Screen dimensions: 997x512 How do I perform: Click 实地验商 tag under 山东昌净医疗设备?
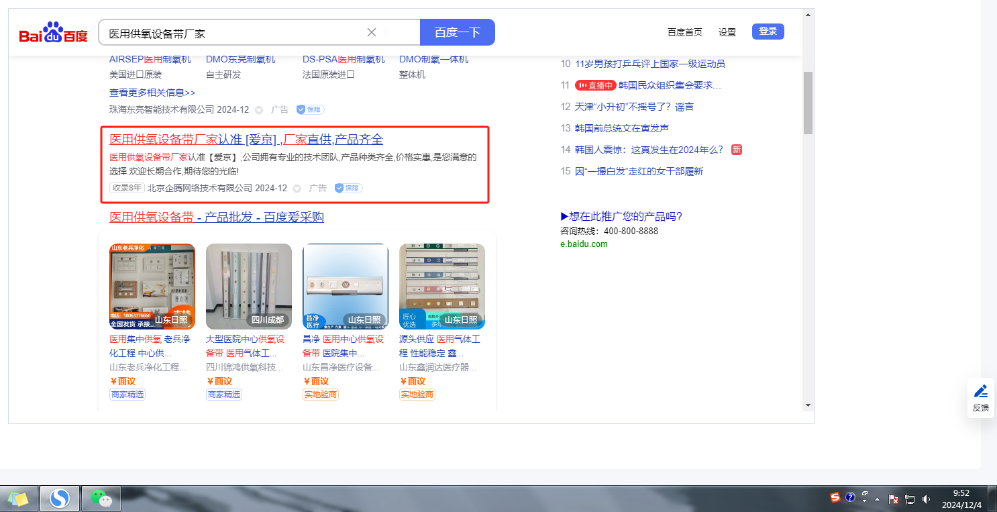[321, 395]
